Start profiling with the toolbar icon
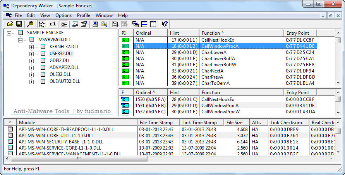The image size is (345, 175). pyautogui.click(x=115, y=24)
